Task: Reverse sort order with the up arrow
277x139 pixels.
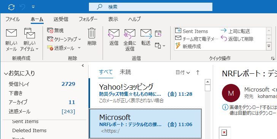Action: (x=198, y=73)
